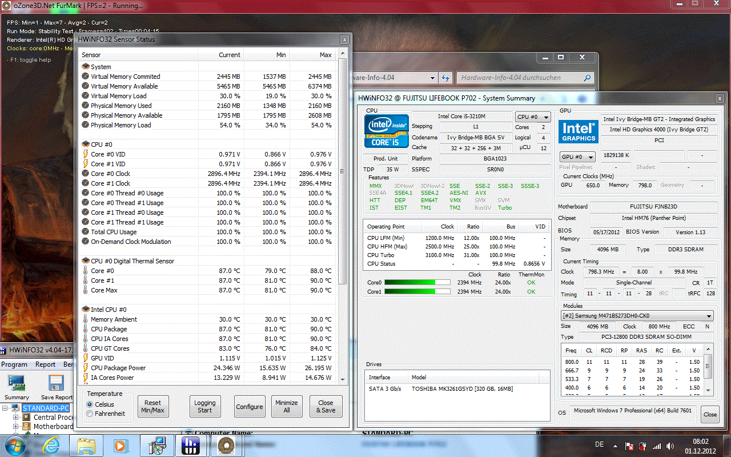Click the Core0 green clock usage bar
Viewport: 731px width, 457px height.
[417, 283]
